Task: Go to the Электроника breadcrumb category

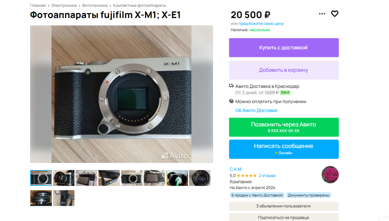Action: (64, 5)
